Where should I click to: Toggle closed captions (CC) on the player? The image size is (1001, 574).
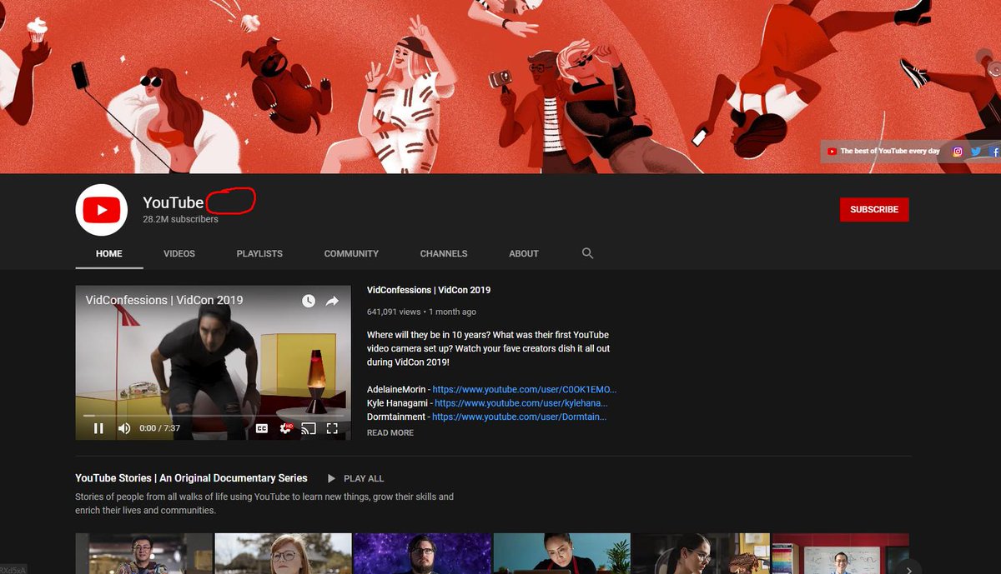(x=262, y=428)
